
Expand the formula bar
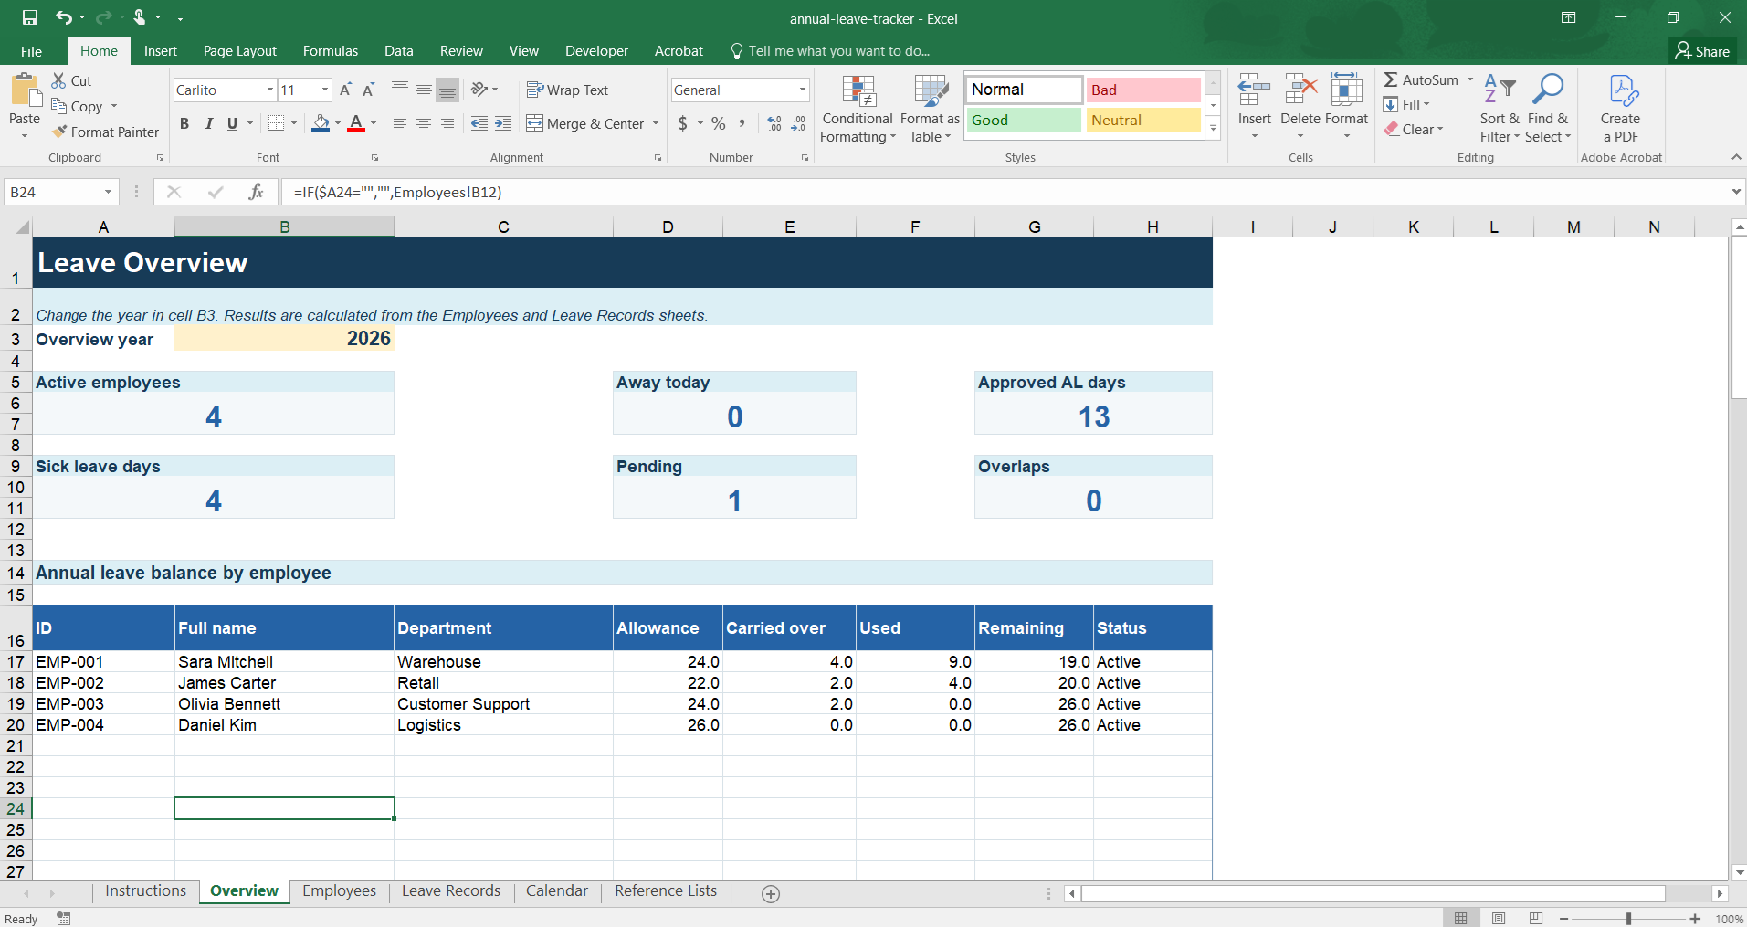tap(1736, 192)
